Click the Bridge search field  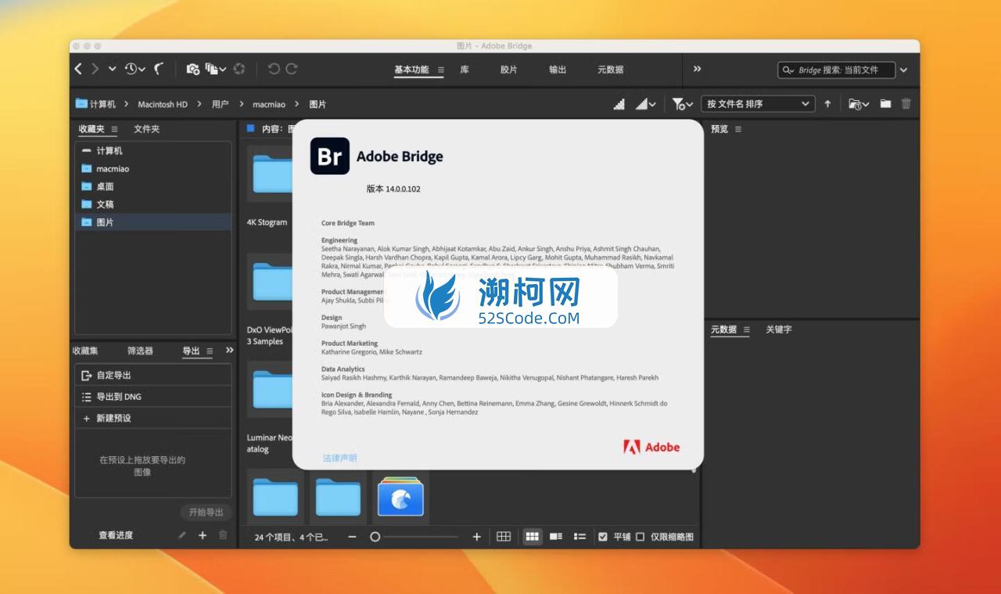836,70
